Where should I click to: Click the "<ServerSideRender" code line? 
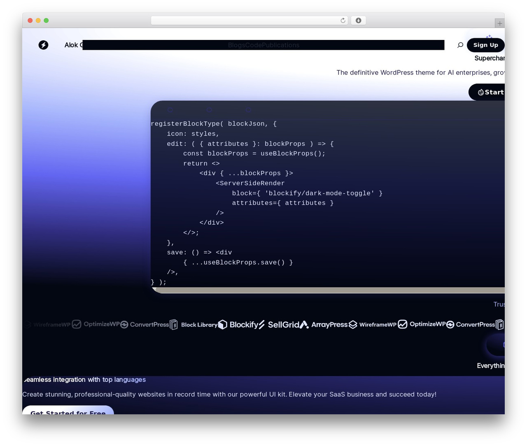coord(250,183)
